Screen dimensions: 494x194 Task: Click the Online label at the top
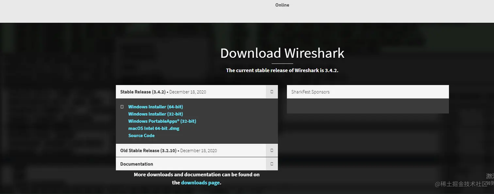point(282,5)
